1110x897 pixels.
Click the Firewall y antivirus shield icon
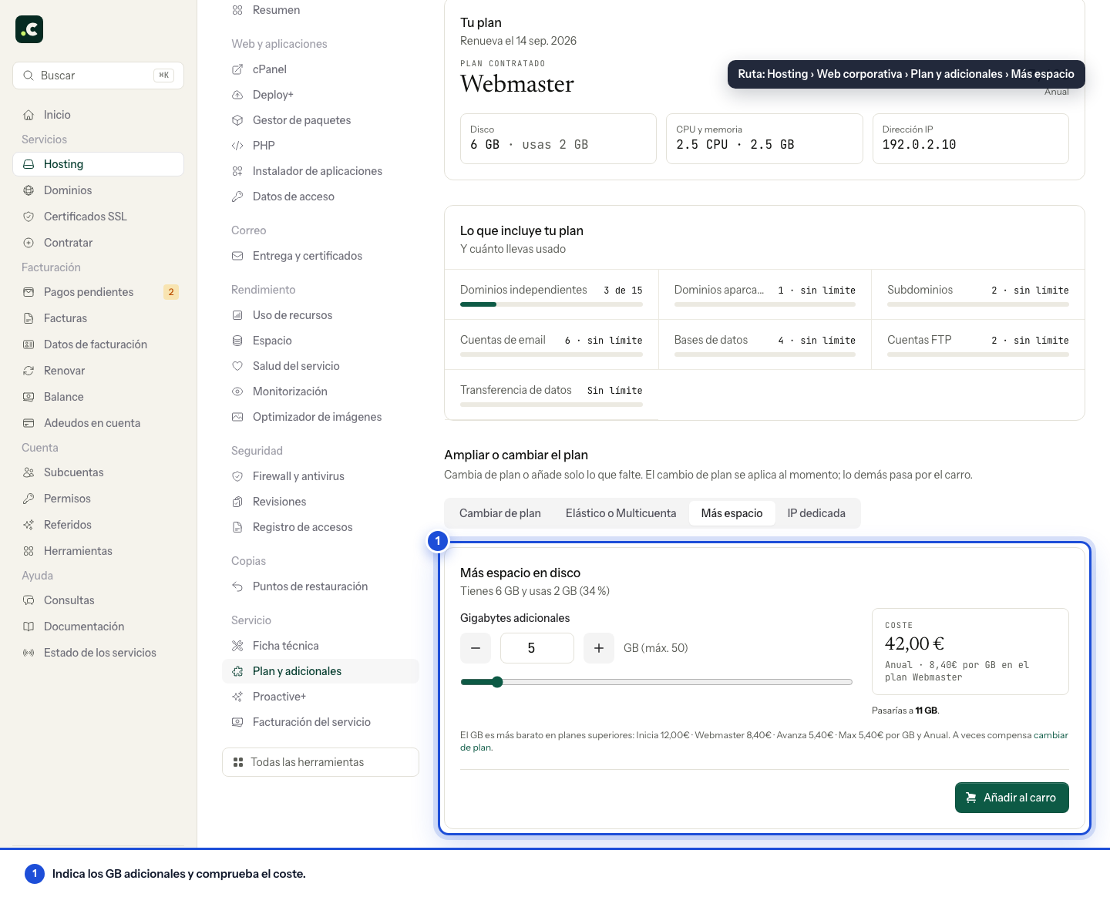(237, 476)
